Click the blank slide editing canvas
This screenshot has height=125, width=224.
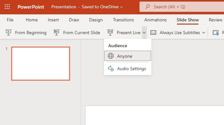155,115
